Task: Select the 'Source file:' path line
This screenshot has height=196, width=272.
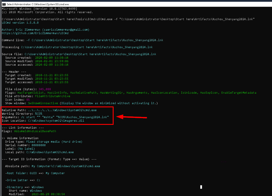Action: click(79, 54)
